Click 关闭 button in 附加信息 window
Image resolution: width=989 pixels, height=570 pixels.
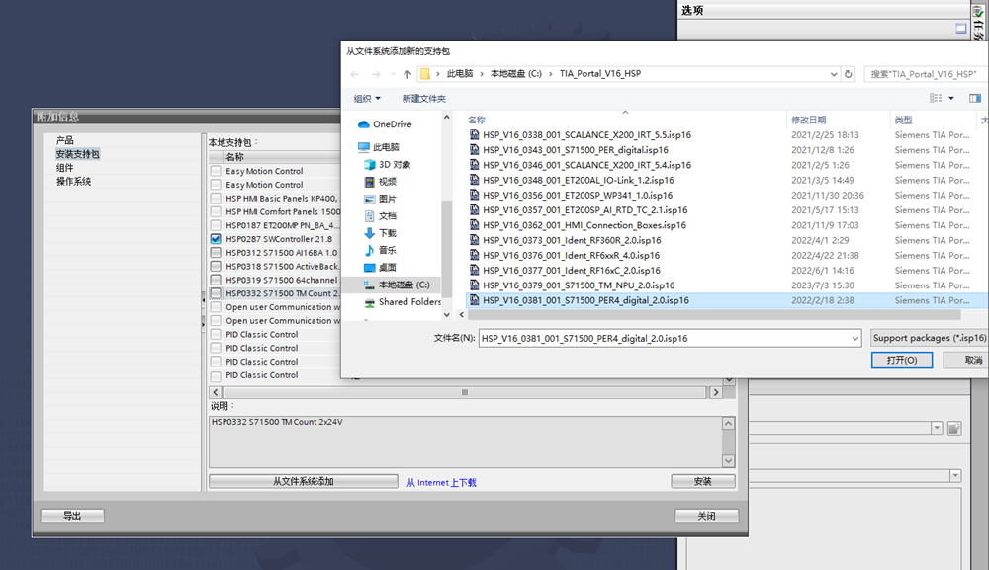pos(706,516)
